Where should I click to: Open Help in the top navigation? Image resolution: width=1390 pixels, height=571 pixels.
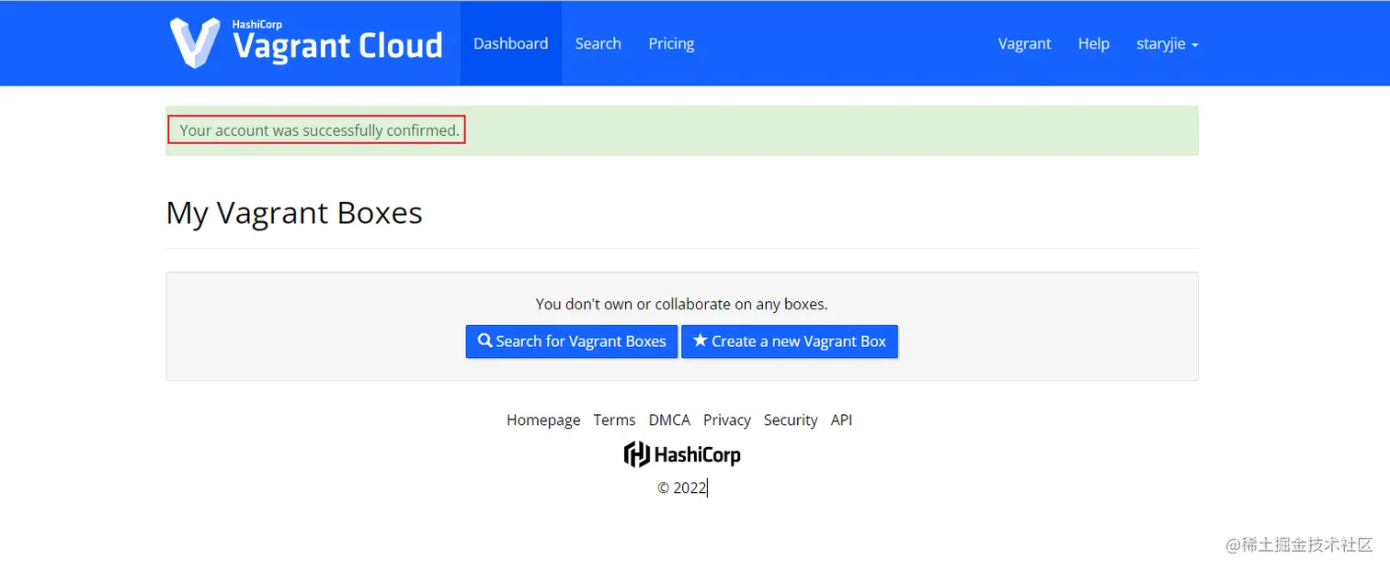point(1094,43)
